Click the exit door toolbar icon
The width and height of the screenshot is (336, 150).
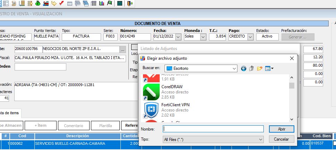click(130, 3)
